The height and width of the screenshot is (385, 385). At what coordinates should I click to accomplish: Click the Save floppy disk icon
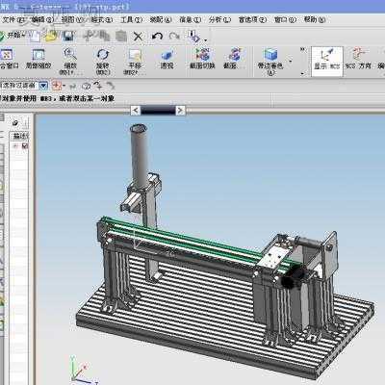[68, 36]
